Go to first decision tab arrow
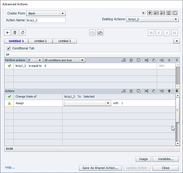Viewport: 183px width, 173px height. 151,33
